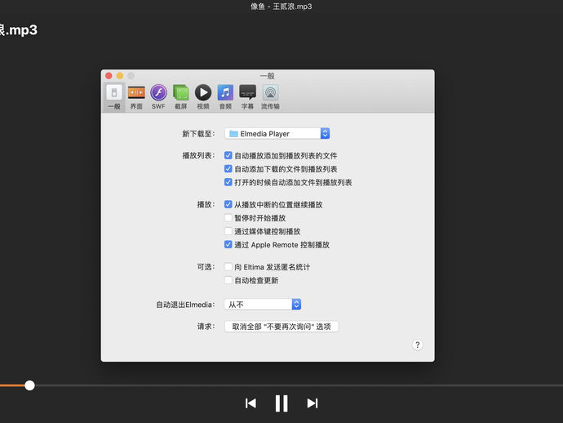Open the 音频 audio preferences tab
This screenshot has height=423, width=563.
click(225, 97)
